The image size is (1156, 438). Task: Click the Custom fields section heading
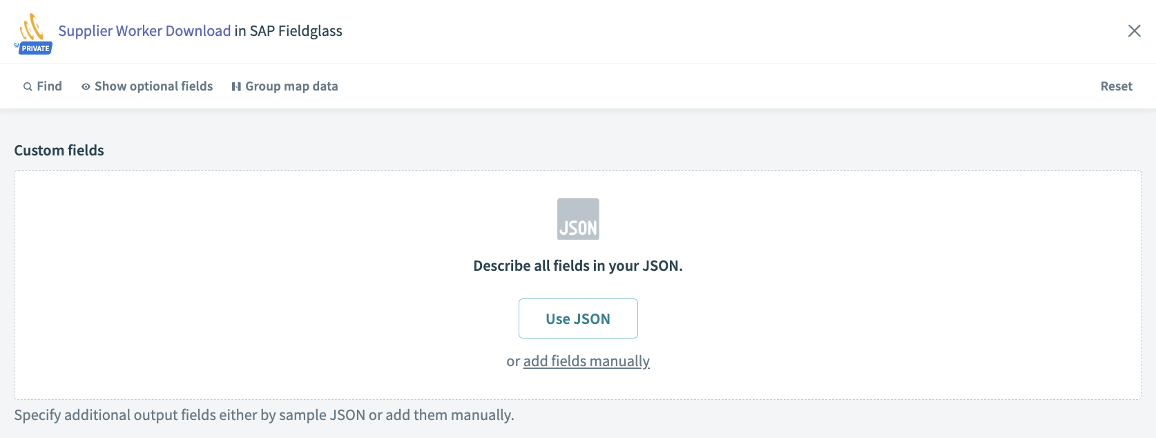[59, 151]
